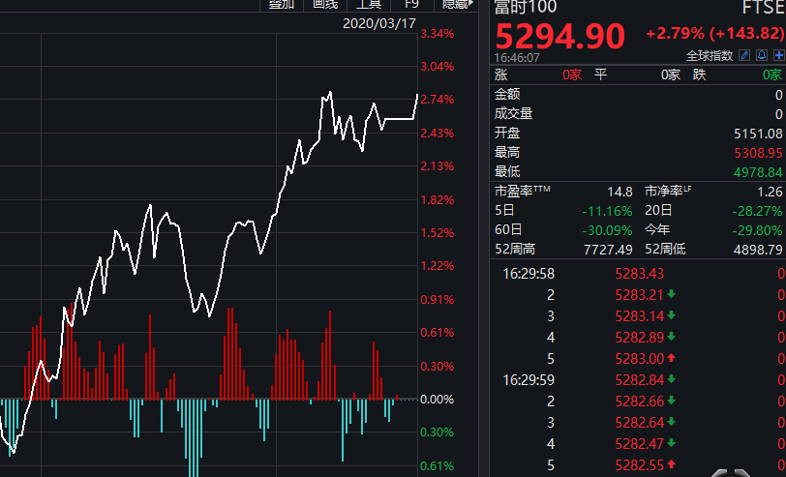Open the 全球指数 link
786x477 pixels.
[x=710, y=55]
